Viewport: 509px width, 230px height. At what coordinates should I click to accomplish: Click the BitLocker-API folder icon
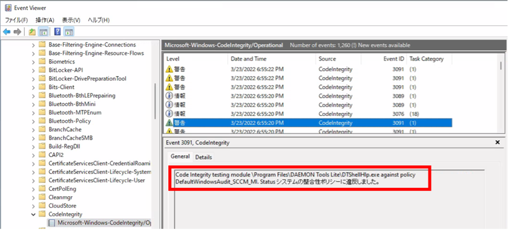point(42,70)
